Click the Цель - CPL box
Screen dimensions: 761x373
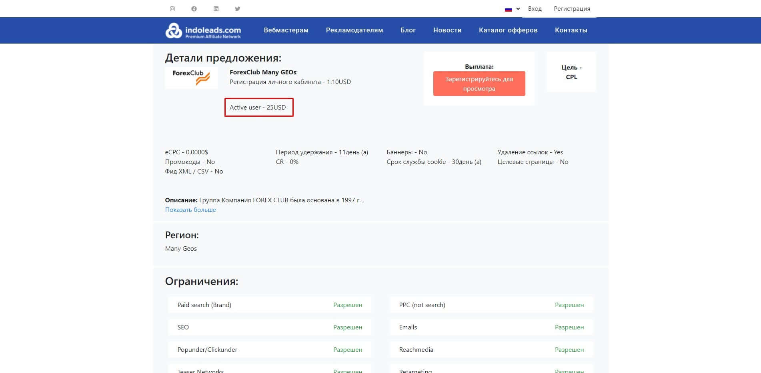[571, 72]
